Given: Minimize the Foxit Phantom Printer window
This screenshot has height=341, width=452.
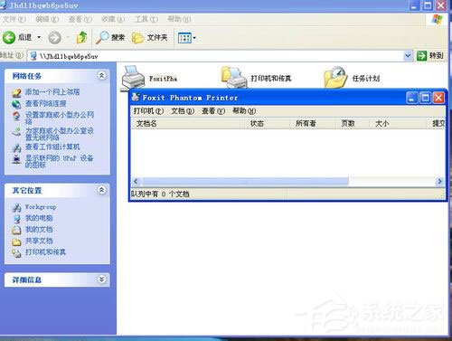Looking at the screenshot, I should [x=411, y=98].
